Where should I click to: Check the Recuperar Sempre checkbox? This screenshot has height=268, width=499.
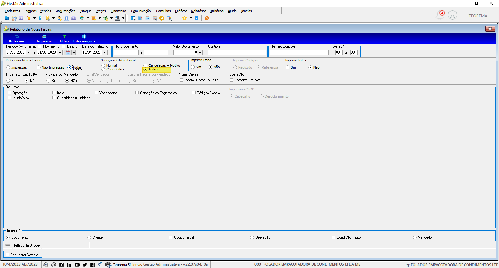pos(7,255)
